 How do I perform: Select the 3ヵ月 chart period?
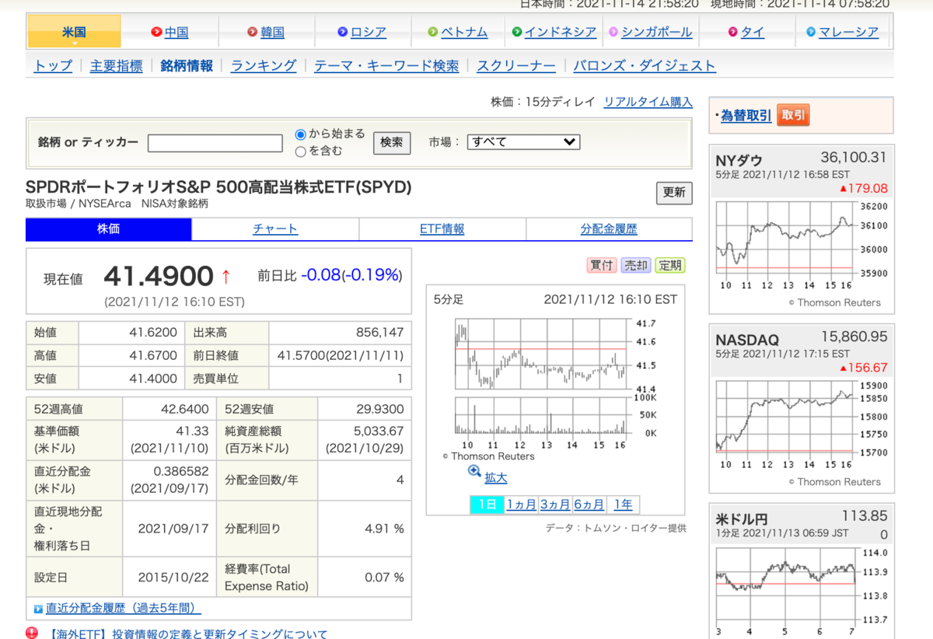(555, 504)
